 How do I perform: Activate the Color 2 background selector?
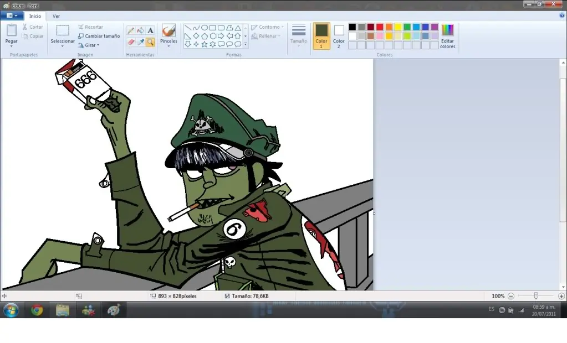coord(339,36)
